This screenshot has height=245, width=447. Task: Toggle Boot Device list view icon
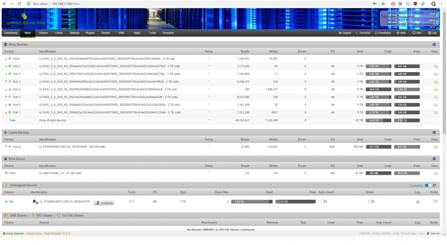(x=434, y=159)
